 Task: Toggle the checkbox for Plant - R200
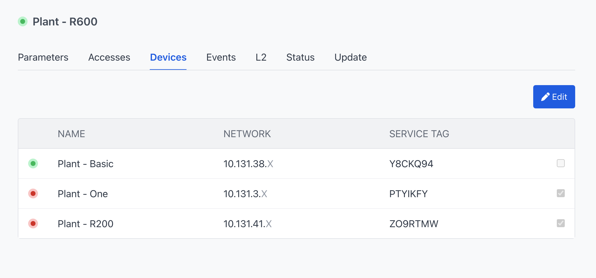(x=560, y=223)
